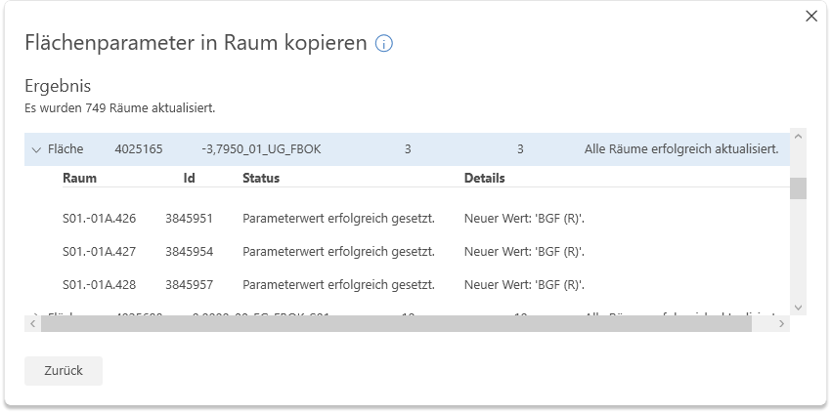The width and height of the screenshot is (831, 413).
Task: Click the horizontal scrollbar right arrow
Action: coord(782,323)
